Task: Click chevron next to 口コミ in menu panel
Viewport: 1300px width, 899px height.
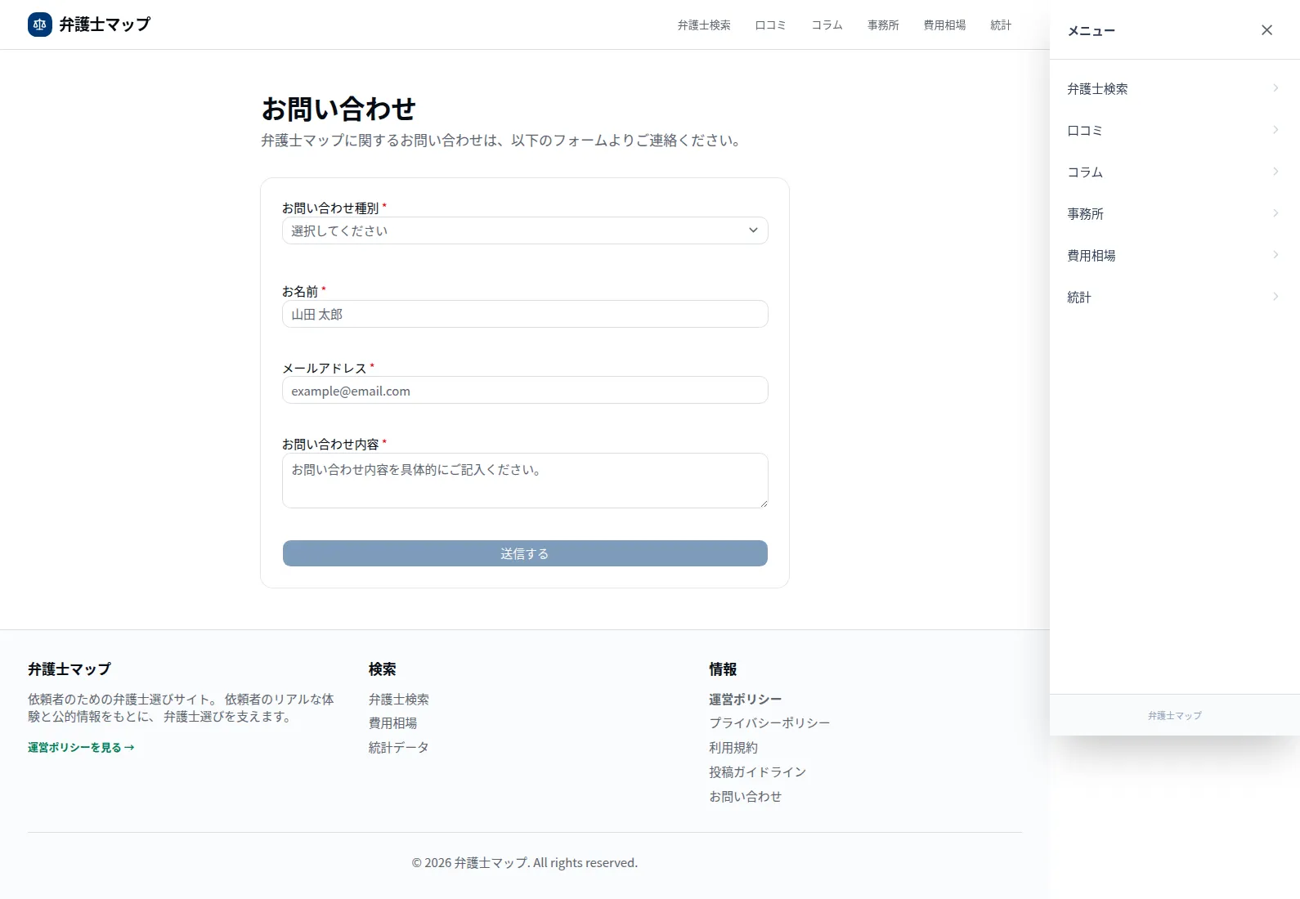Action: [1275, 130]
